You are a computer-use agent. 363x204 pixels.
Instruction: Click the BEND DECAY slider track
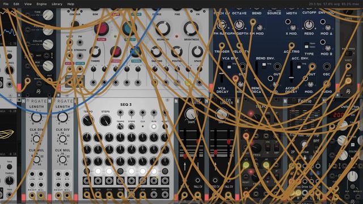[256, 72]
